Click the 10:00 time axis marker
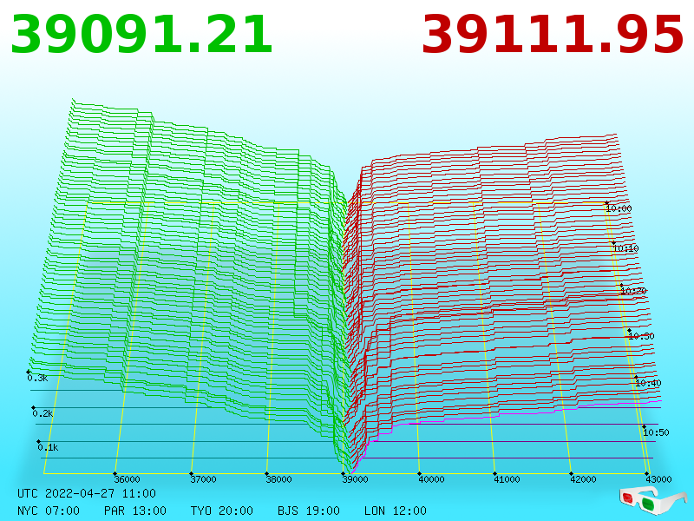This screenshot has width=694, height=521. click(619, 208)
